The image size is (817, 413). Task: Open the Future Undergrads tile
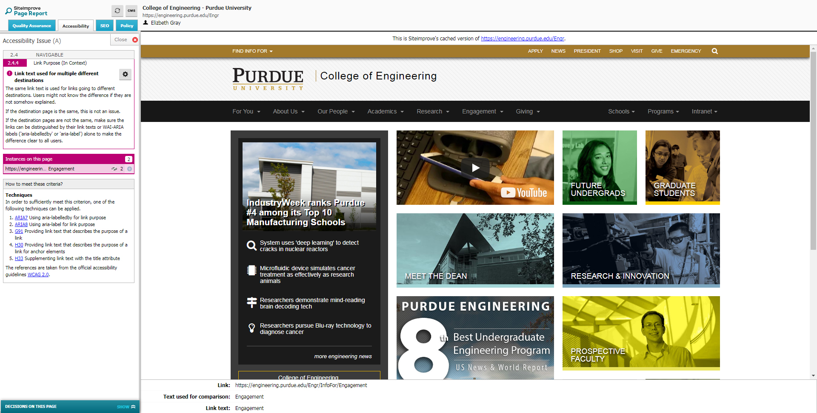click(599, 167)
